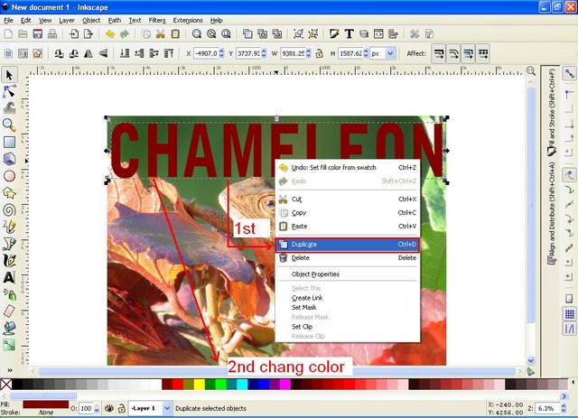
Task: Toggle snap to grid button
Action: pyautogui.click(x=570, y=314)
